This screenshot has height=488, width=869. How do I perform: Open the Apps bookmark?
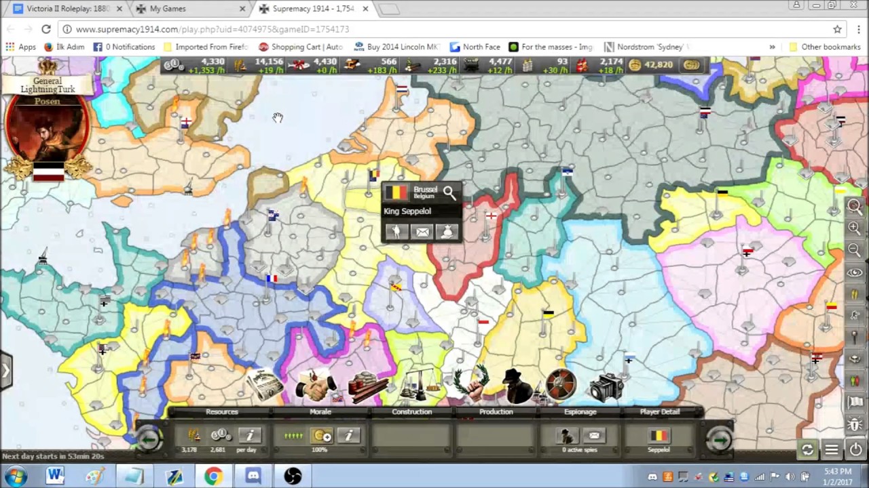pos(21,47)
